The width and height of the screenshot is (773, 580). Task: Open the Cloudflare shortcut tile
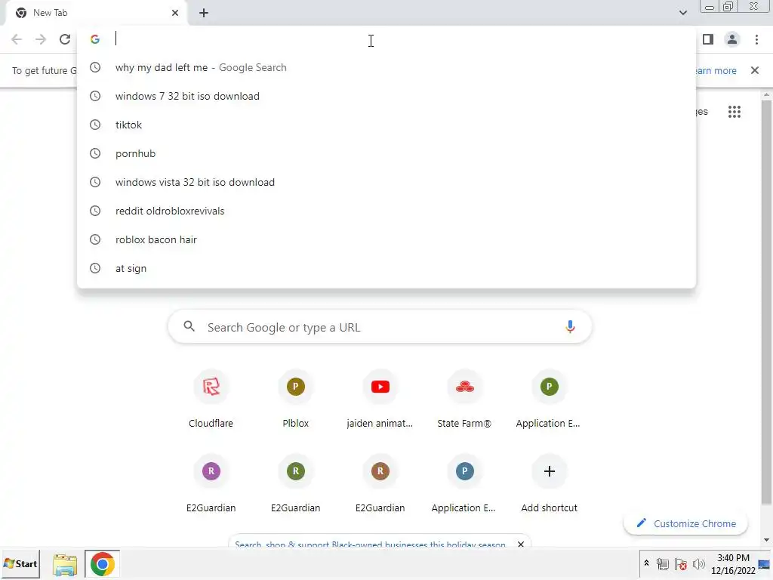[x=211, y=400]
